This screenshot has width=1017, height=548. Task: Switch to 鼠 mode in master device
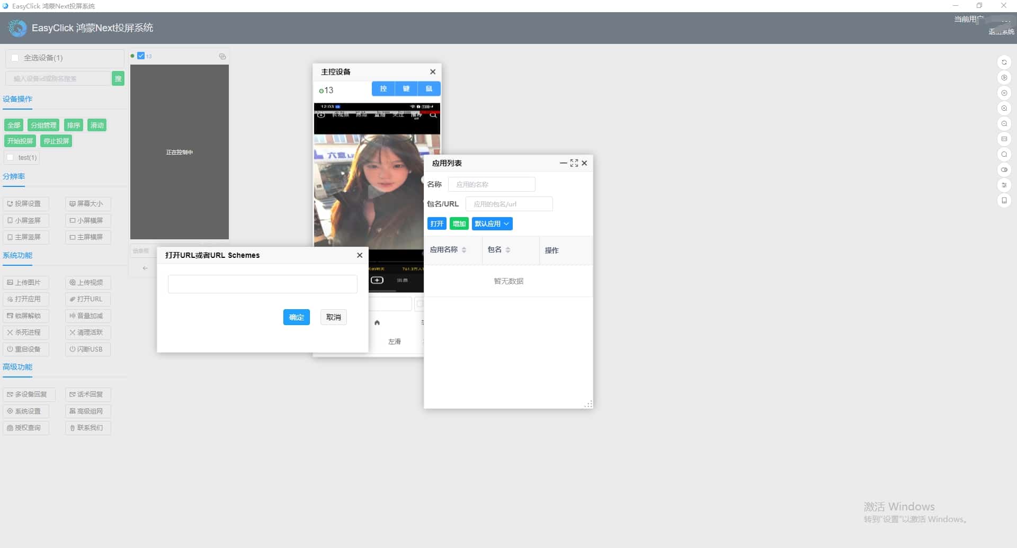click(429, 89)
